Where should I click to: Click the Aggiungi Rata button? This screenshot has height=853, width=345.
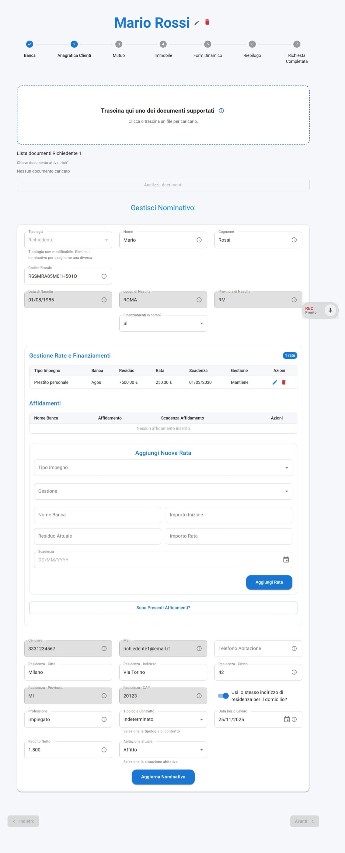coord(269,582)
